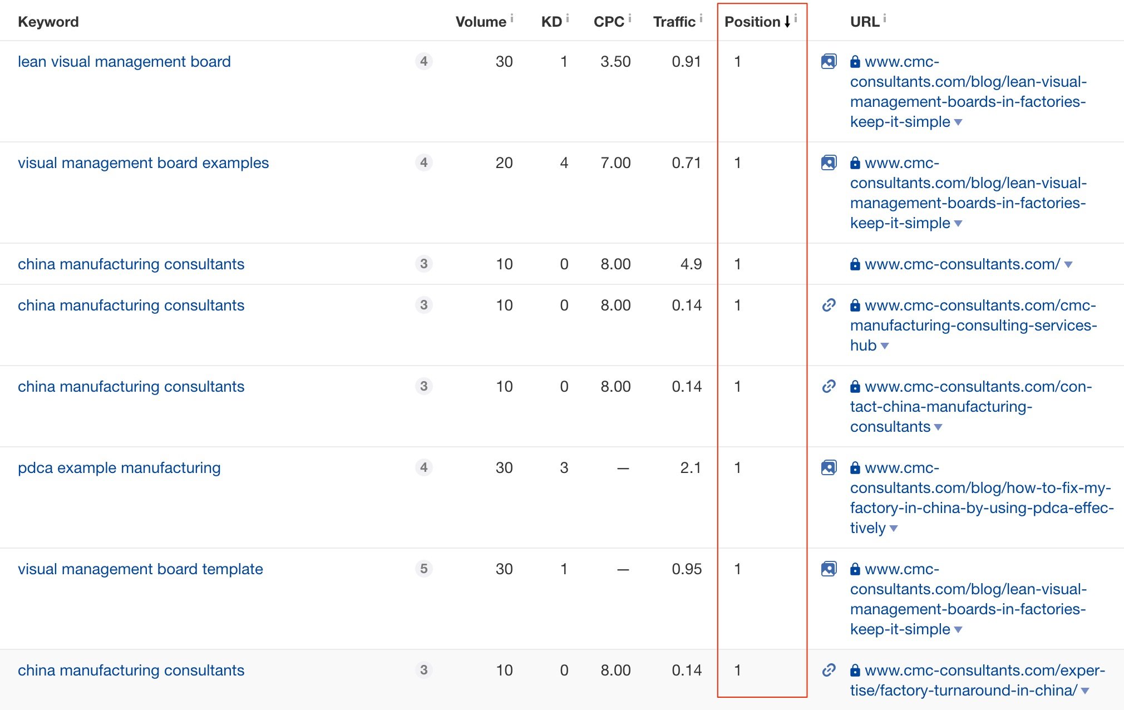Screen dimensions: 1124x710
Task: Expand dropdown after pdca-effectively URL
Action: click(x=894, y=529)
